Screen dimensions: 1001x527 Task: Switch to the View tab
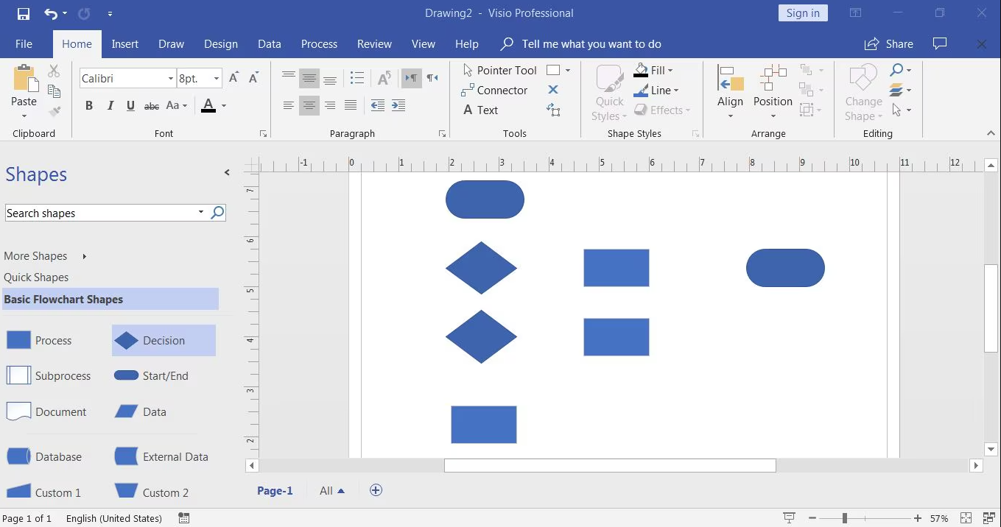coord(424,44)
